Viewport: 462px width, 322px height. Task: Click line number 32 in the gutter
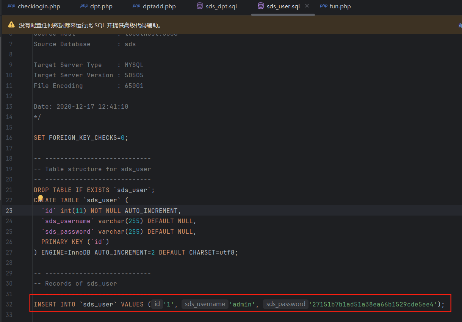pos(9,304)
